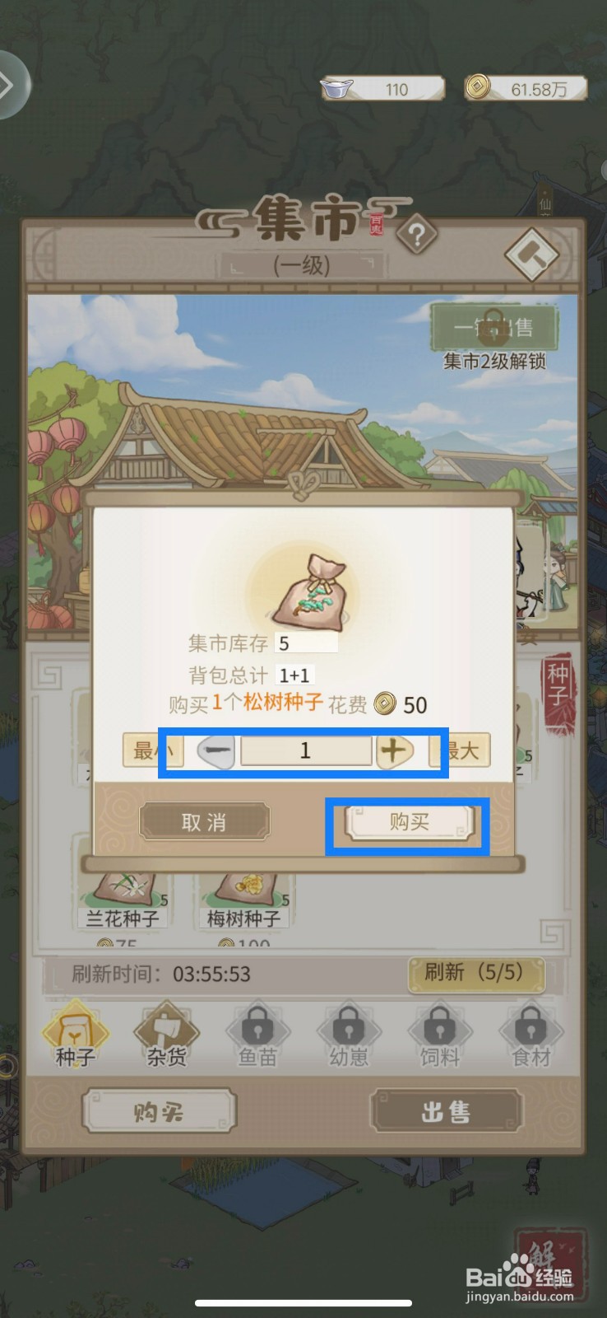Tap the locked 鱼苗 category icon
The width and height of the screenshot is (607, 1318).
(x=257, y=1035)
